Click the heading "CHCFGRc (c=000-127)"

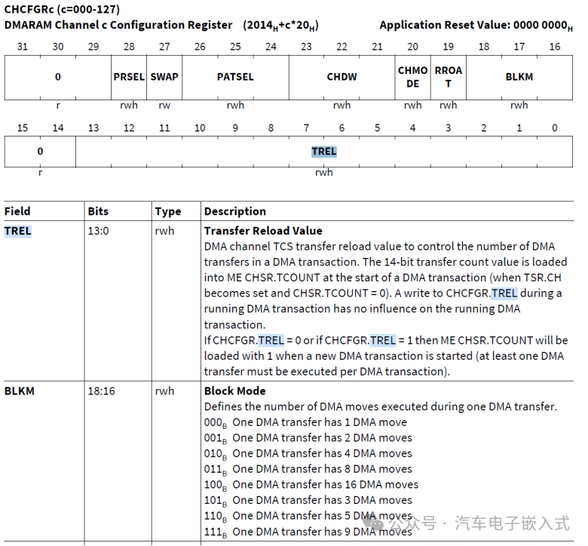62,9
